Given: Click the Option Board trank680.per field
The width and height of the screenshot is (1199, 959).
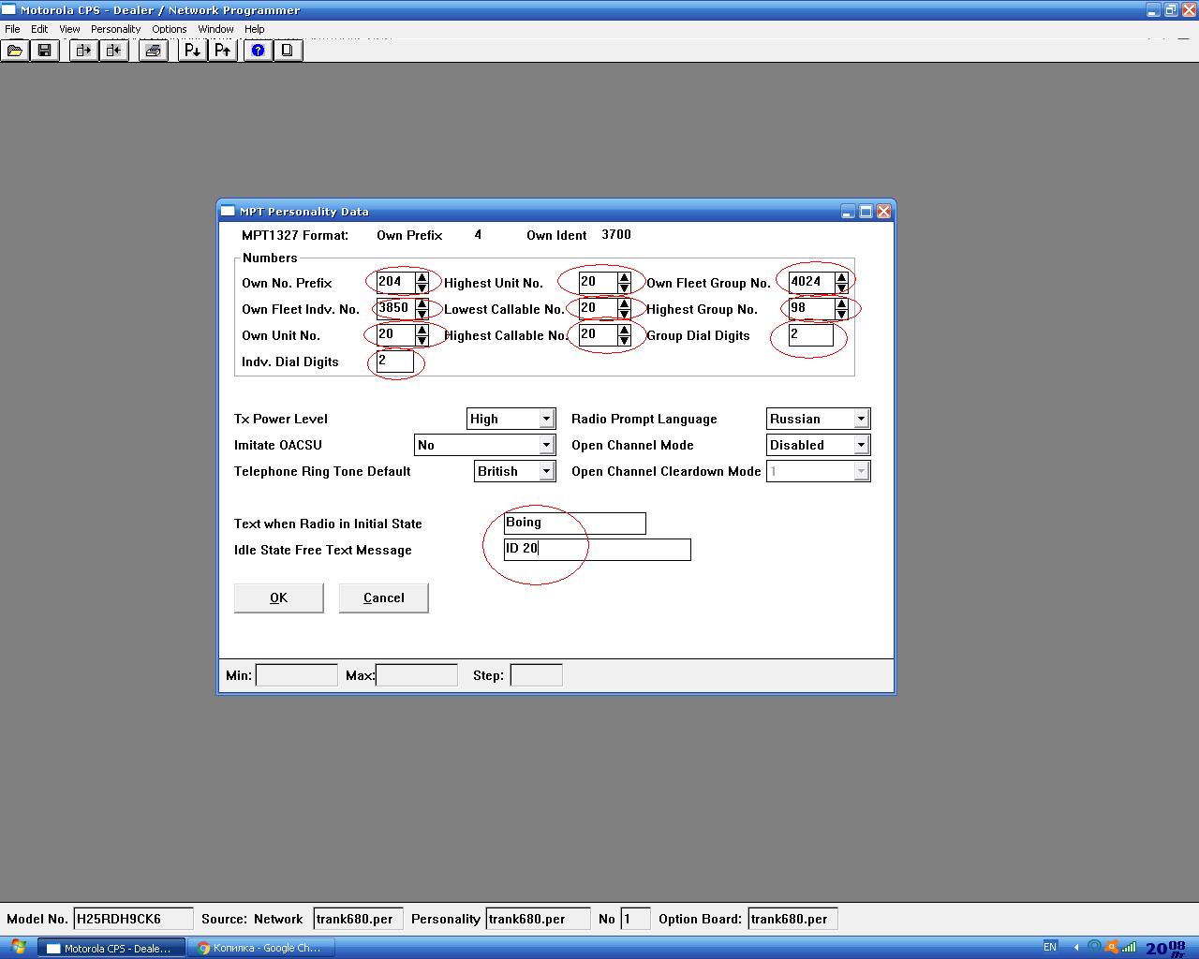Looking at the screenshot, I should click(x=792, y=919).
